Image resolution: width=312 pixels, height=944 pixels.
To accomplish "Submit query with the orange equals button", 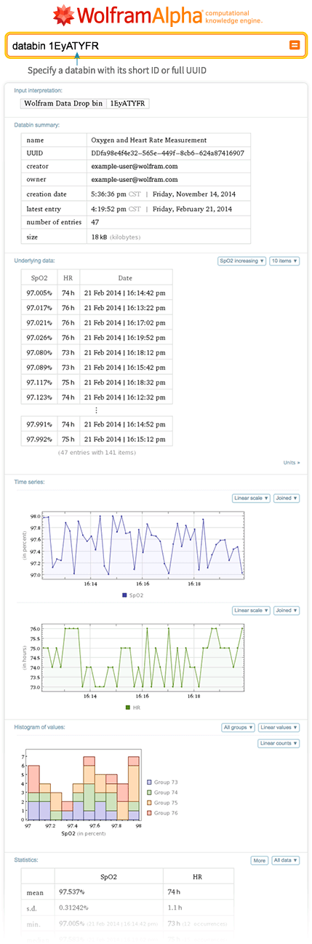I will [x=295, y=45].
